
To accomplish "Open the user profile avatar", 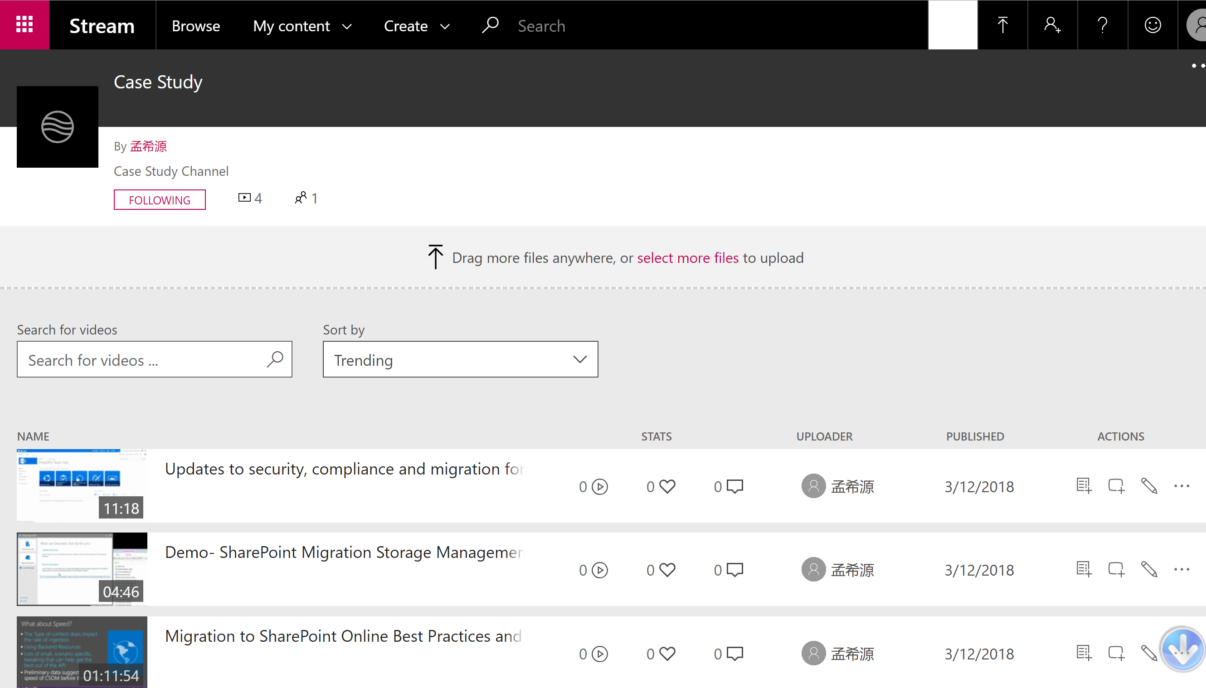I will tap(1196, 24).
